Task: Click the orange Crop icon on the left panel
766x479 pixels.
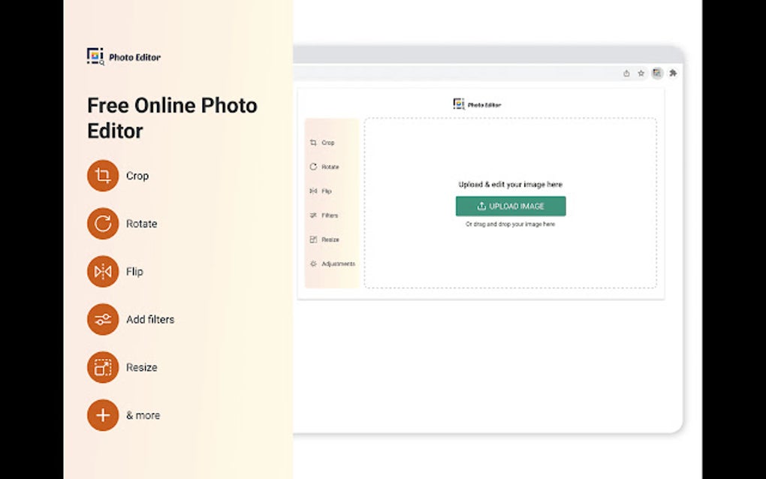Action: coord(102,176)
